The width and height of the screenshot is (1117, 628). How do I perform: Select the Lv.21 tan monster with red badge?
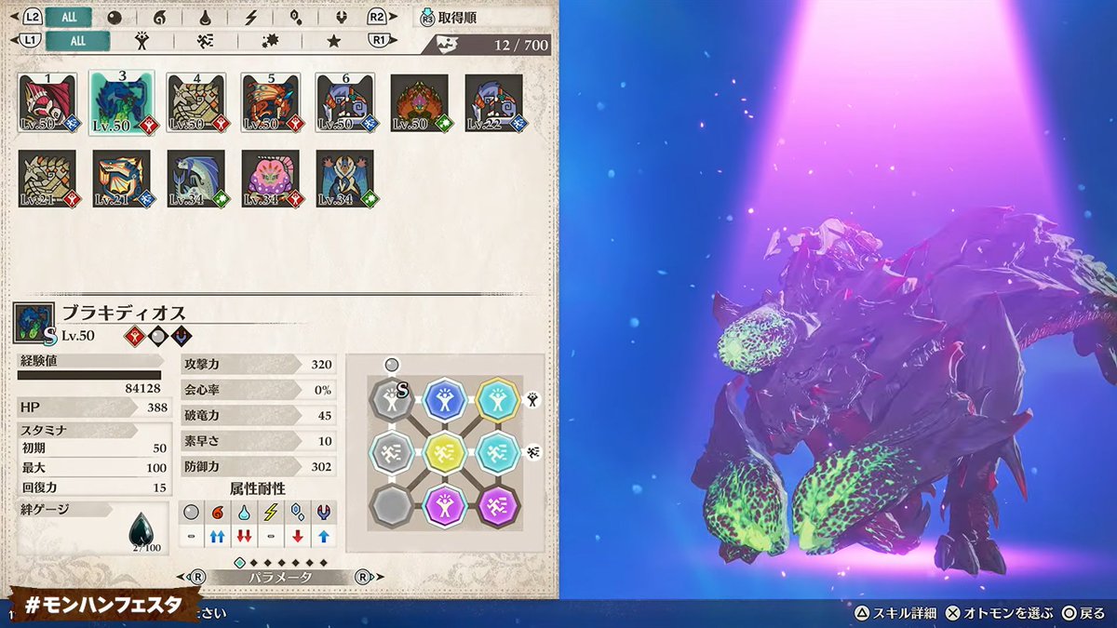click(47, 179)
